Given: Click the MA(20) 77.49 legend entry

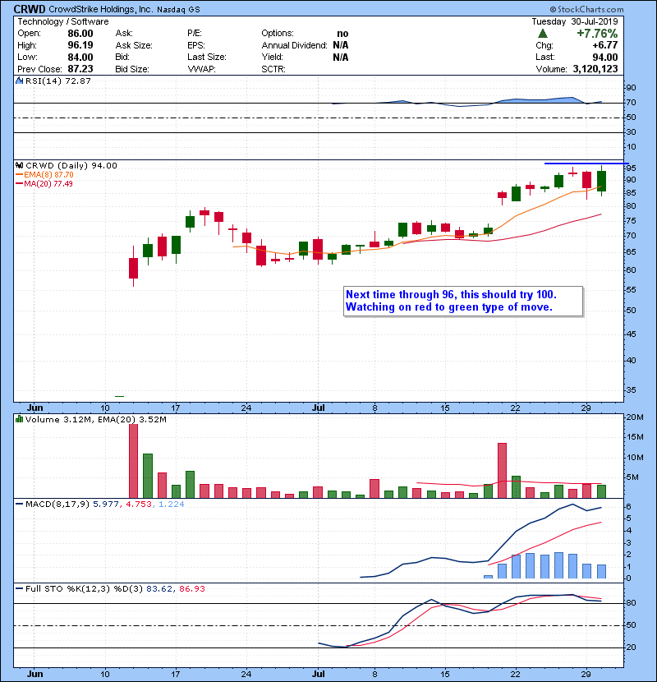Looking at the screenshot, I should (x=44, y=183).
